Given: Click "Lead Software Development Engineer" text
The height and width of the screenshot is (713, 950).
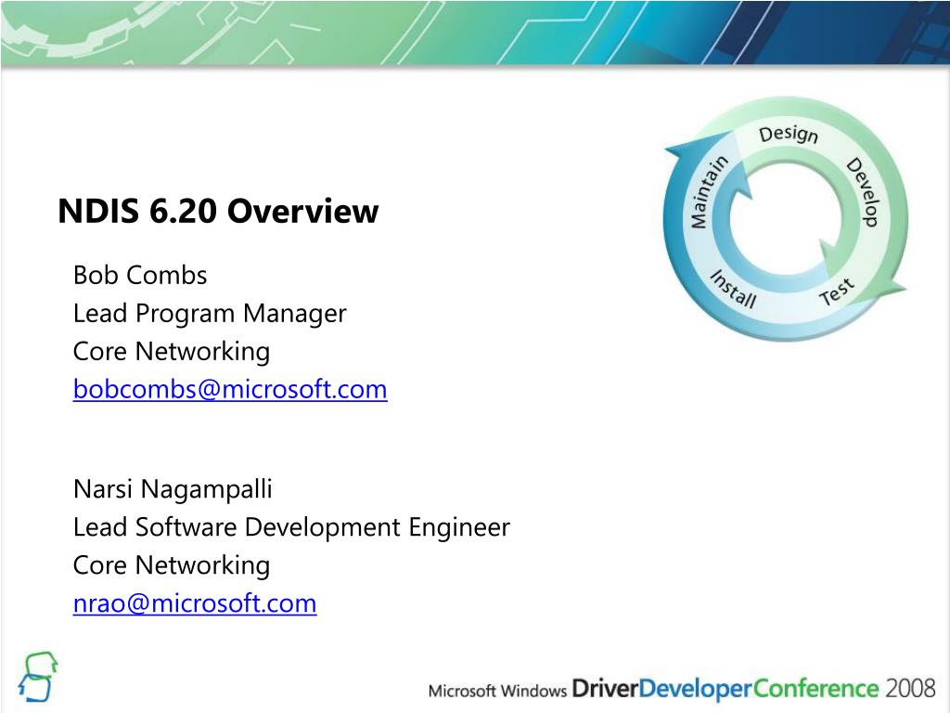Looking at the screenshot, I should (x=291, y=527).
